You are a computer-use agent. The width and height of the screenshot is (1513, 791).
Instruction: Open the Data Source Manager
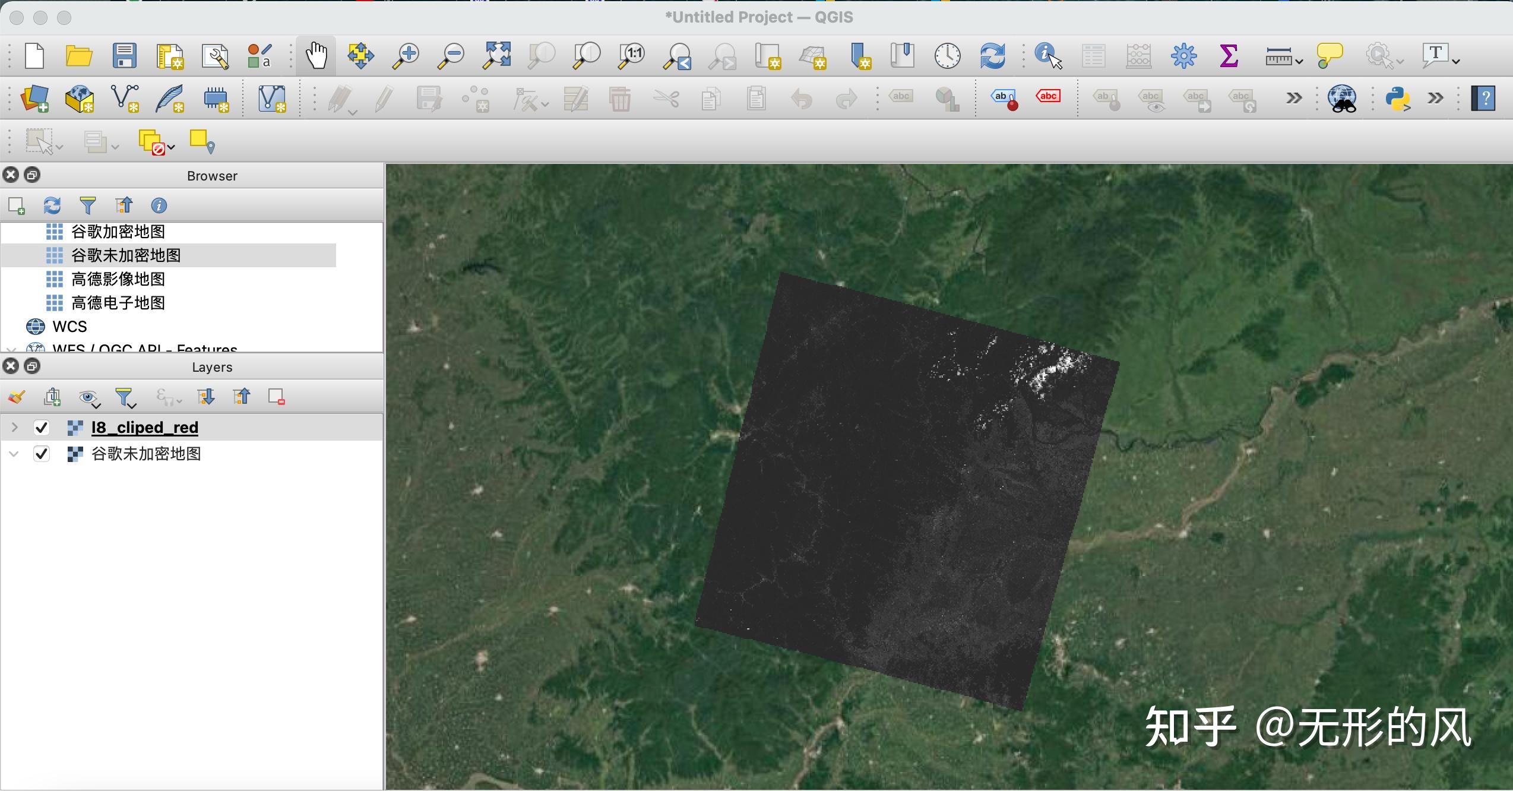click(34, 99)
